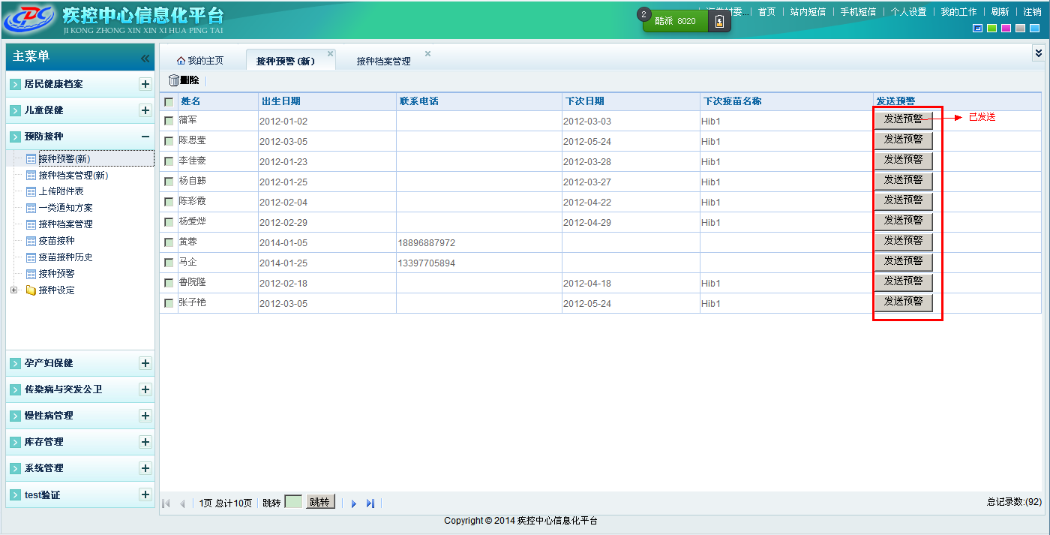Send 发送预警 for the 蒲军 row

coord(903,119)
